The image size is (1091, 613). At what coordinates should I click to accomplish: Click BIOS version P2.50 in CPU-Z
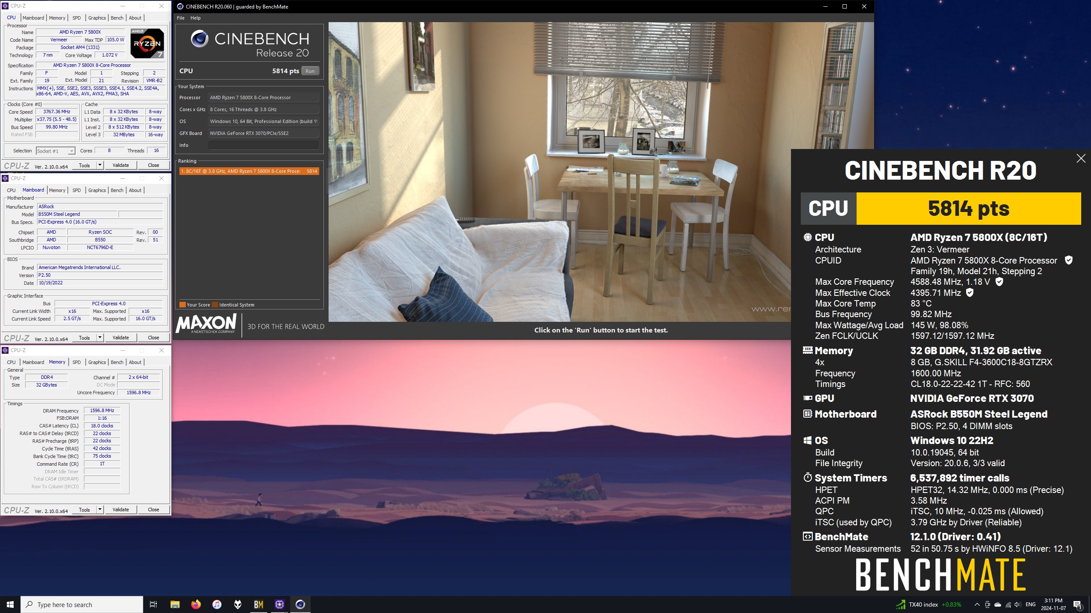pos(100,275)
